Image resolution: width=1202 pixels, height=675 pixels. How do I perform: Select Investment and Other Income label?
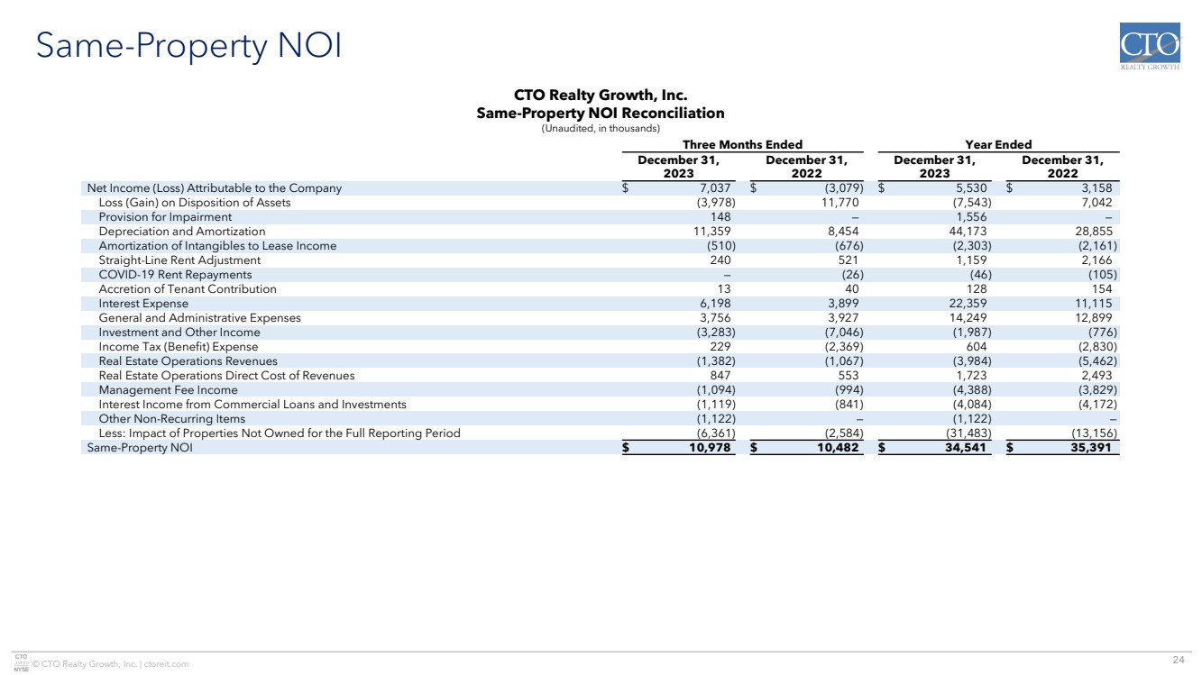click(x=179, y=333)
